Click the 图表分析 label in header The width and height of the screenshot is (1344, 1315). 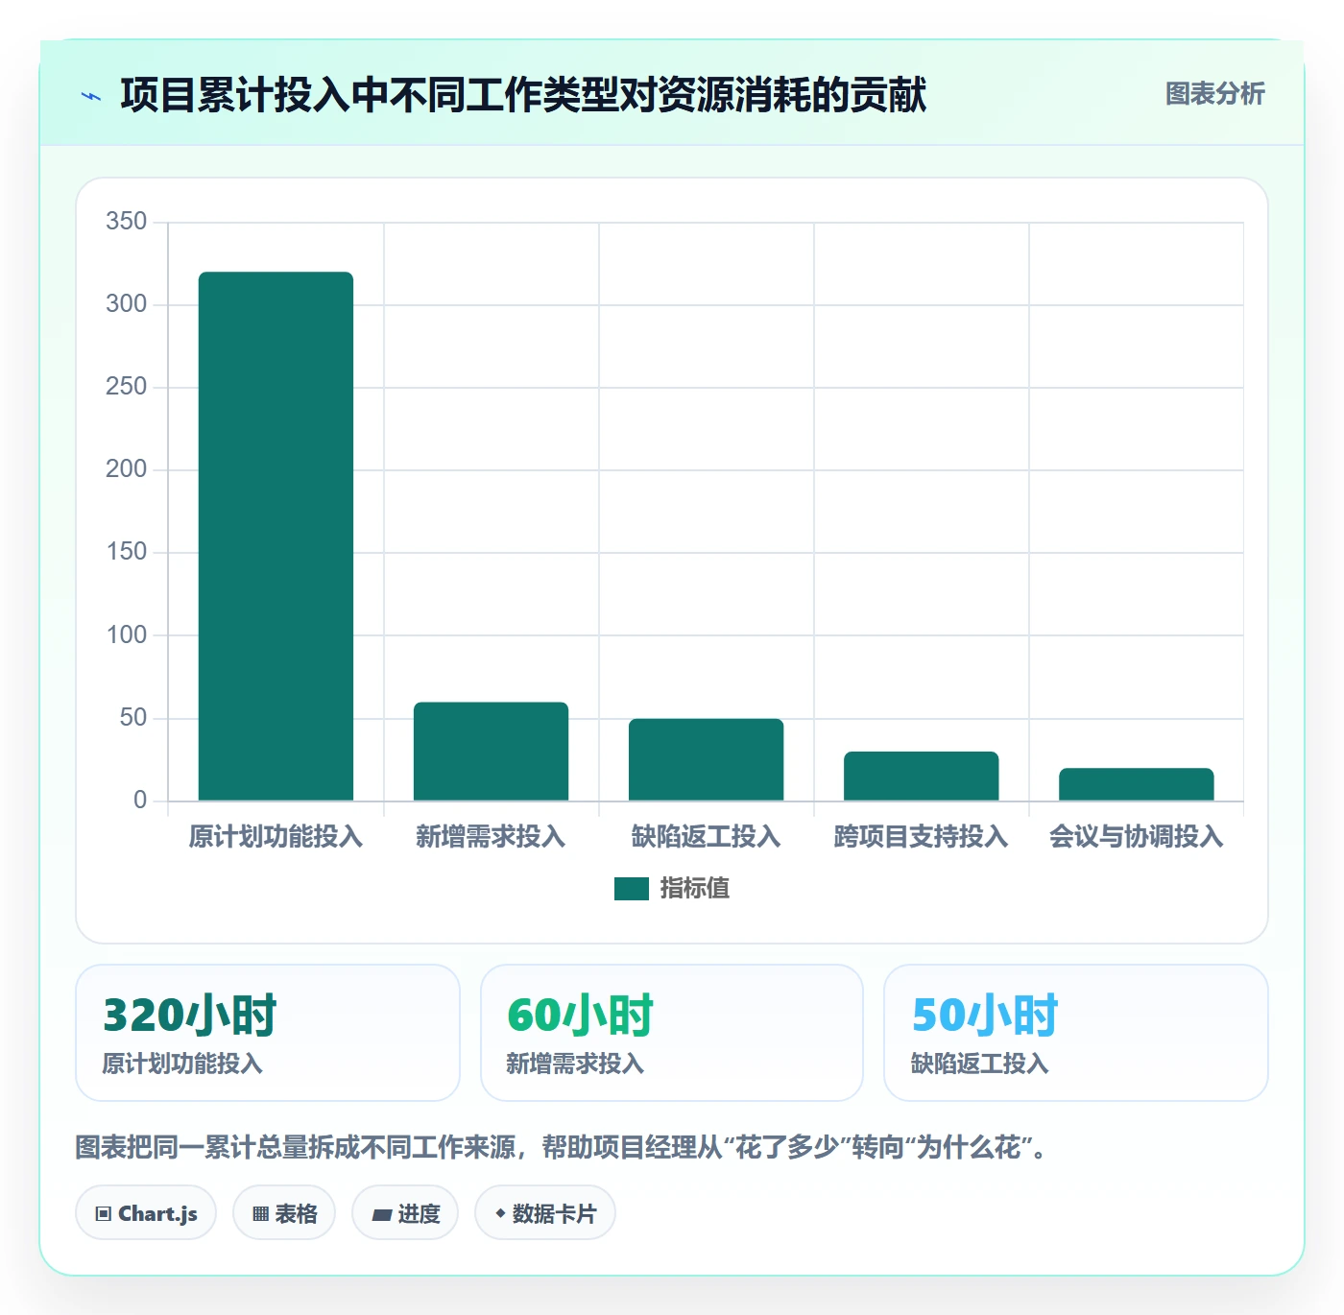(x=1214, y=94)
